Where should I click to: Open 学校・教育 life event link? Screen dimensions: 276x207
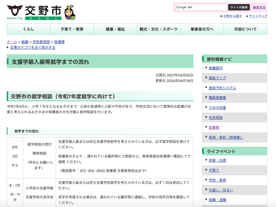click(x=217, y=180)
